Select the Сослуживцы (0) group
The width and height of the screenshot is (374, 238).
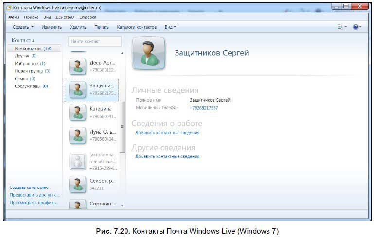31,86
